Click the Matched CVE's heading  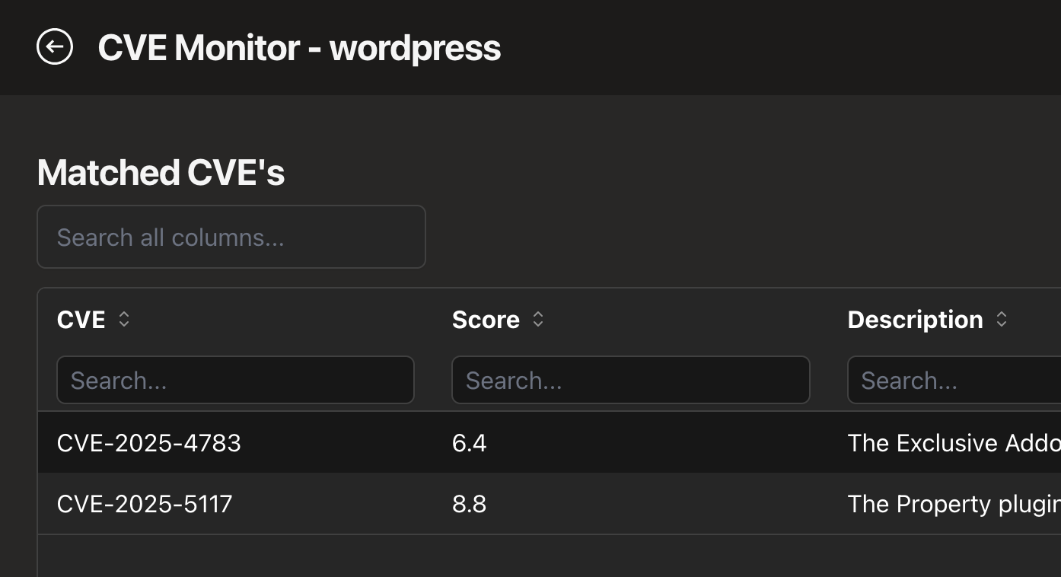coord(161,173)
